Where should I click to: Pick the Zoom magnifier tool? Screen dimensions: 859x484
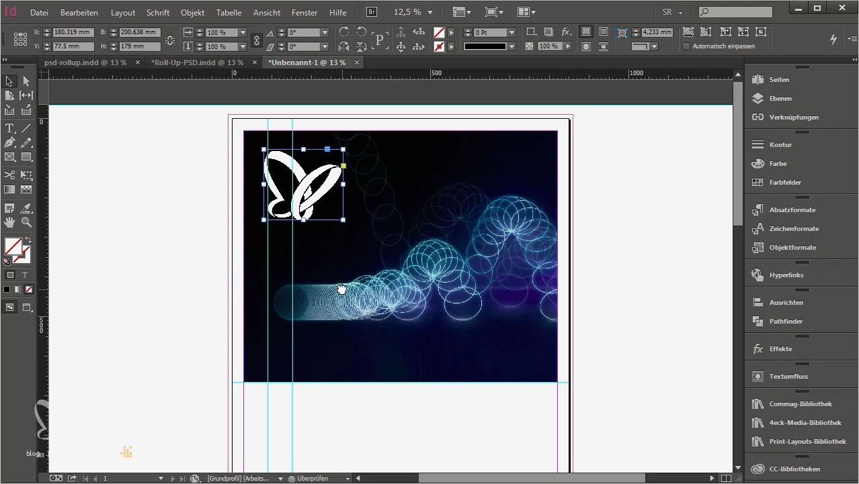click(27, 222)
